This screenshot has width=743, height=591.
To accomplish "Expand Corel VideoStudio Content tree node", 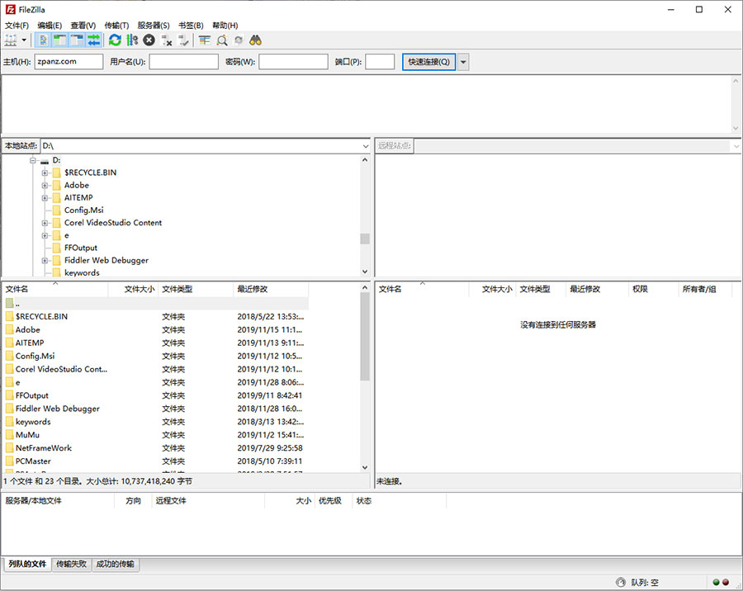I will [x=45, y=223].
